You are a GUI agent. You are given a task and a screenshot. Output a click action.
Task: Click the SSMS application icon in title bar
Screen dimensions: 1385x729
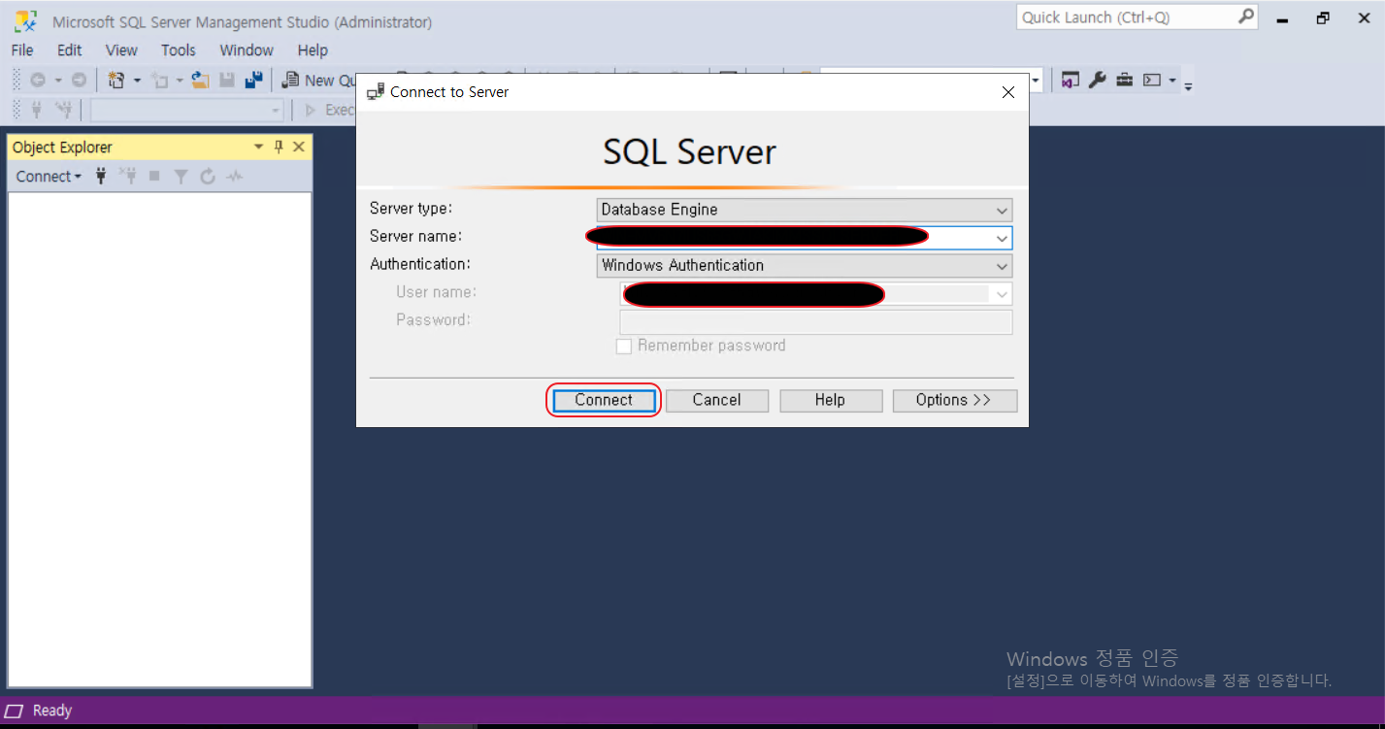point(25,20)
